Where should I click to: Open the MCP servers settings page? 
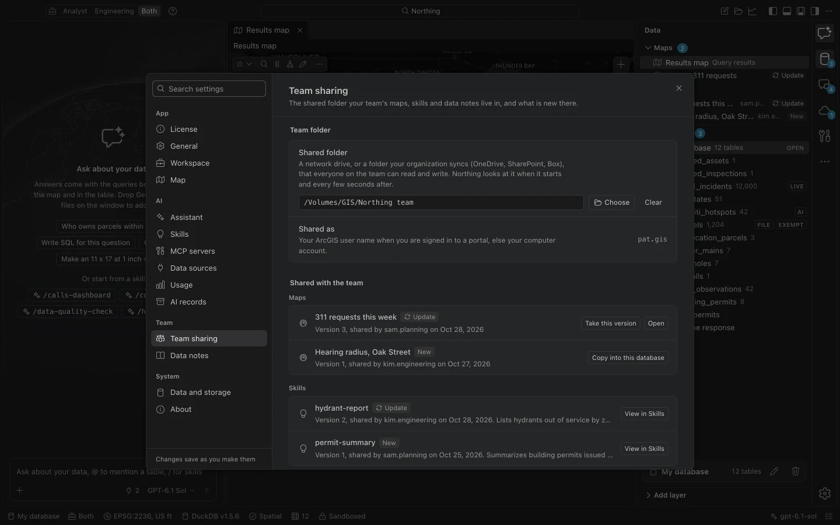(209, 251)
